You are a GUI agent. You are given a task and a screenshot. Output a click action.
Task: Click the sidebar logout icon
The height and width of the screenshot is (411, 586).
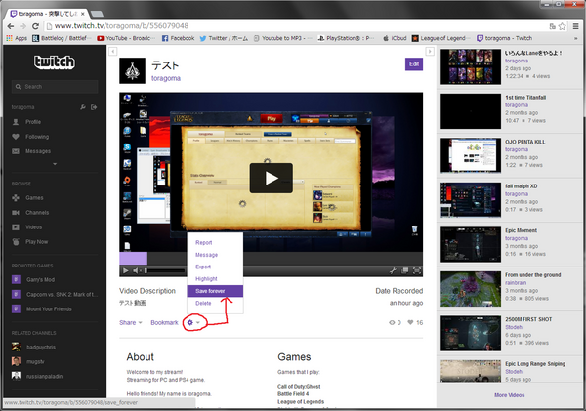click(94, 107)
